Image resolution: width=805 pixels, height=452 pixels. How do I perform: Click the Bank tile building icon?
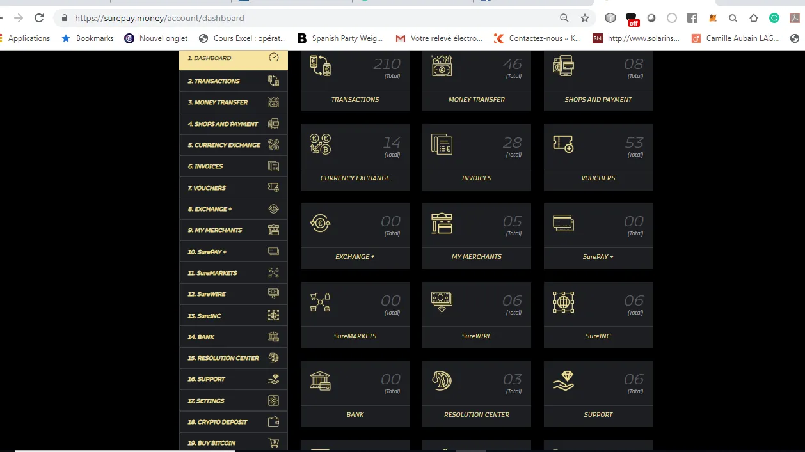[321, 380]
